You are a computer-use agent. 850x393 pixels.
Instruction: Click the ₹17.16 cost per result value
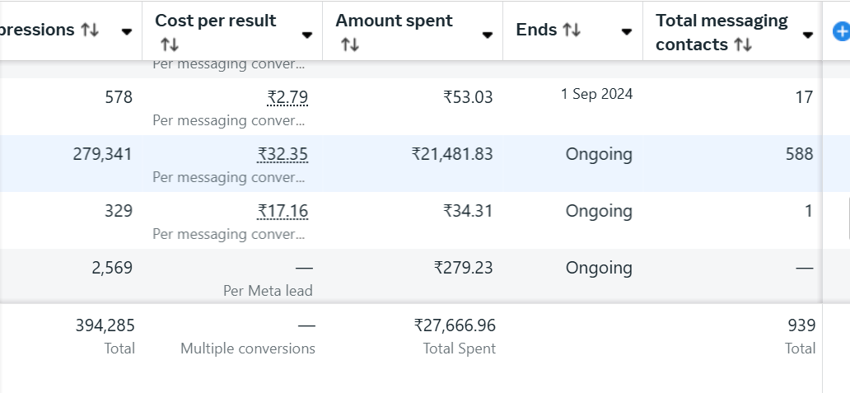tap(283, 212)
